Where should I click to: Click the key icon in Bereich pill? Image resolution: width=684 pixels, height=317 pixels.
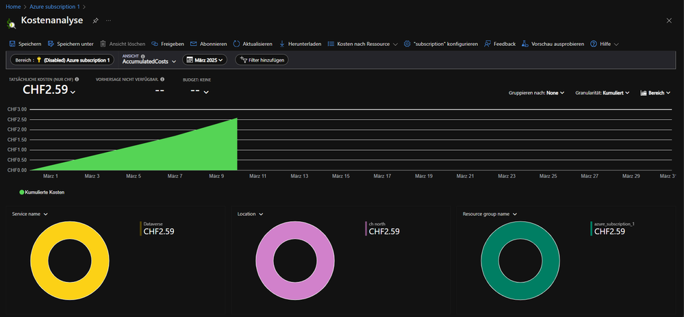pyautogui.click(x=39, y=60)
